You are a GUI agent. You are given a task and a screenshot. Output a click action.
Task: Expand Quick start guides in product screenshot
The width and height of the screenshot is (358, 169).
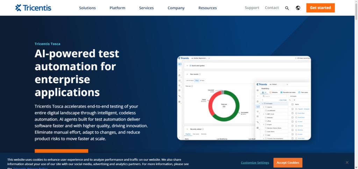[187, 66]
